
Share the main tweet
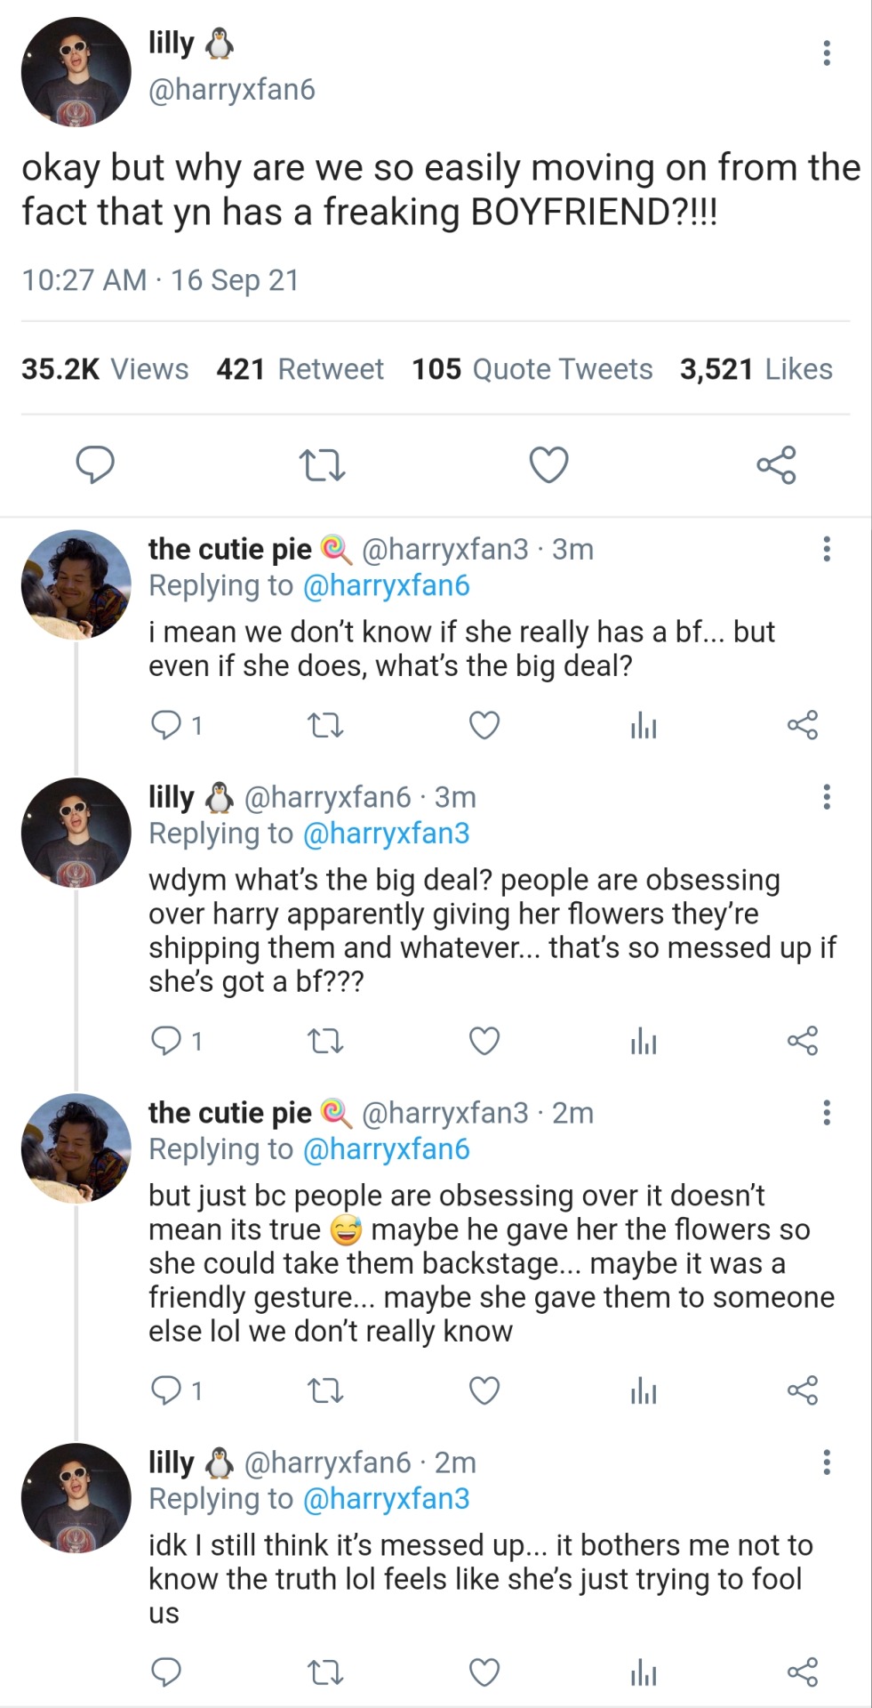pos(776,465)
